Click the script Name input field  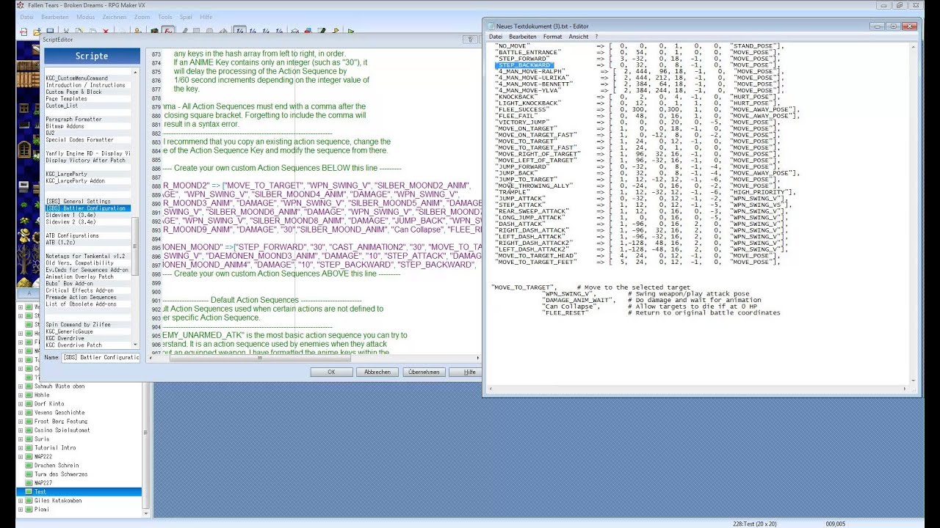pyautogui.click(x=100, y=357)
